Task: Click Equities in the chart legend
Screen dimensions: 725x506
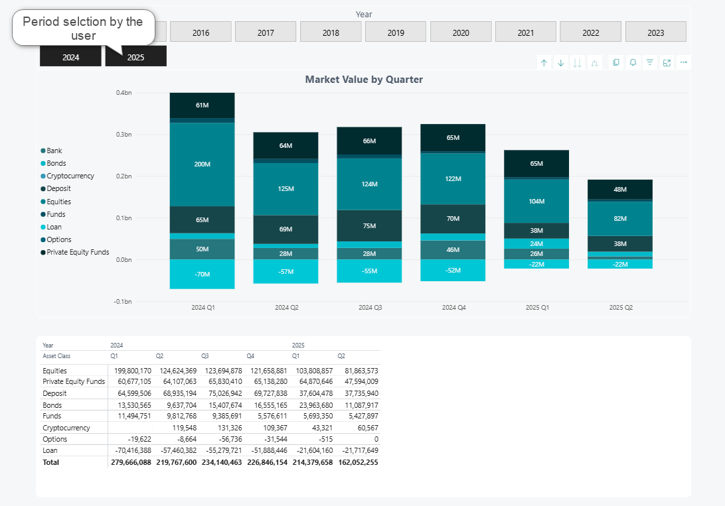Action: pos(58,202)
